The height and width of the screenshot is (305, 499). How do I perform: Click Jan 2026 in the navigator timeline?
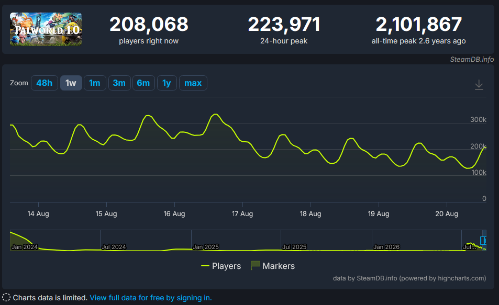386,247
